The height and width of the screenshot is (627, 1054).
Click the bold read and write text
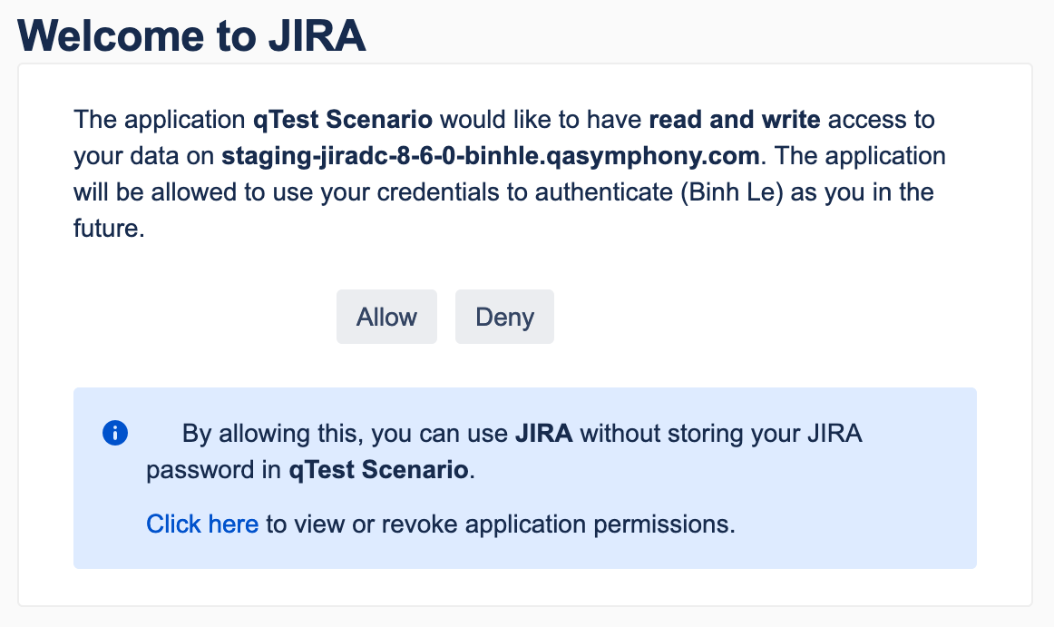click(x=735, y=119)
